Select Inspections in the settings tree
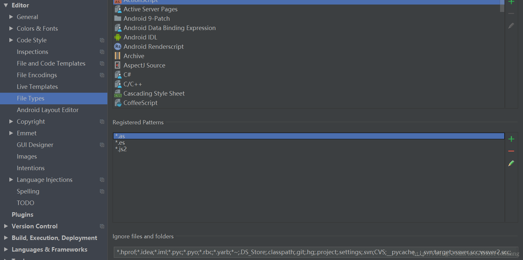Viewport: 523px width, 260px height. pos(32,52)
